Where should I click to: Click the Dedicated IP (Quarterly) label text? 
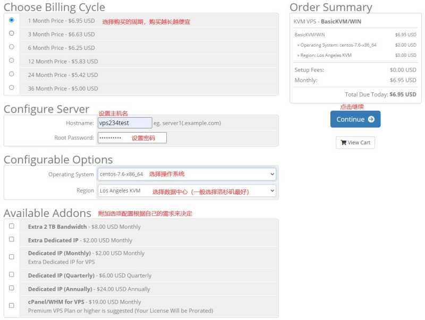[90, 275]
